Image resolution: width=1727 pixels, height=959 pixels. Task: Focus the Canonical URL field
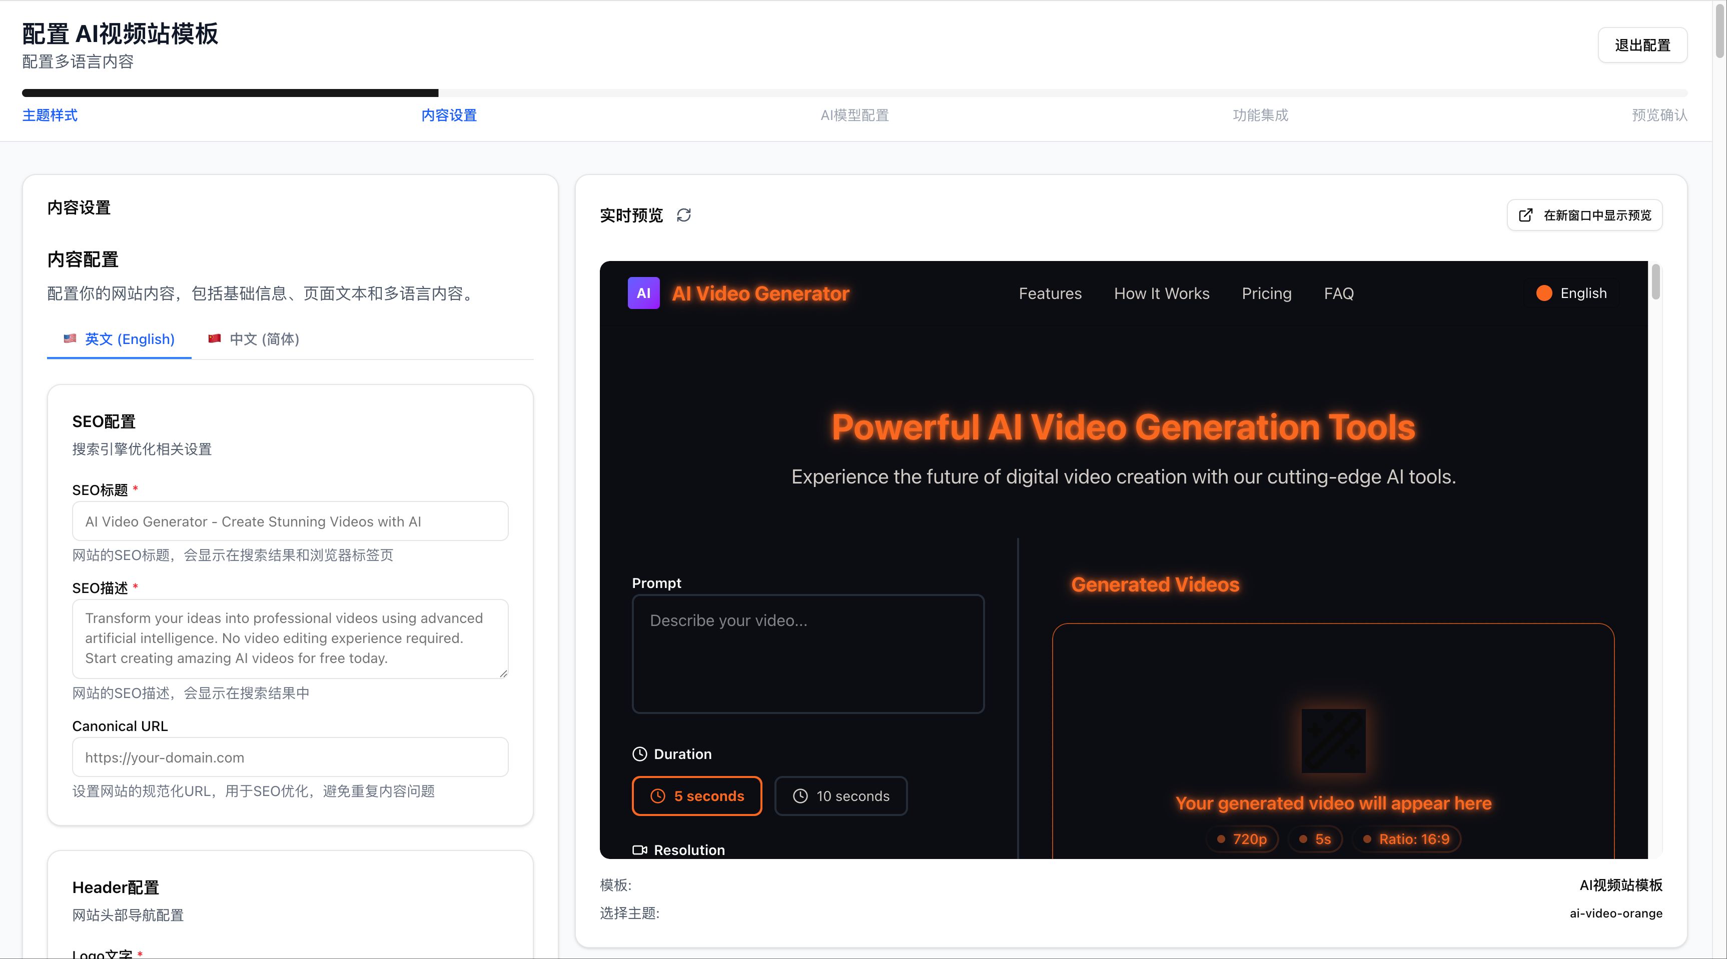(290, 756)
